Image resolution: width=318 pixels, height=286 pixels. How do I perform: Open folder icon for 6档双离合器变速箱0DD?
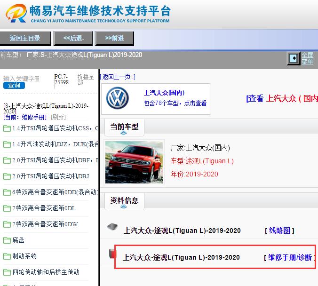pos(7,192)
